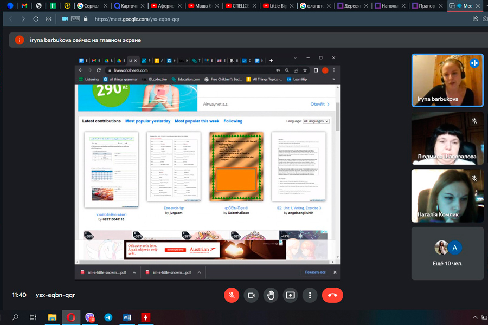Click the red info icon in the notification banner
Viewport: 488px width, 325px height.
point(20,40)
